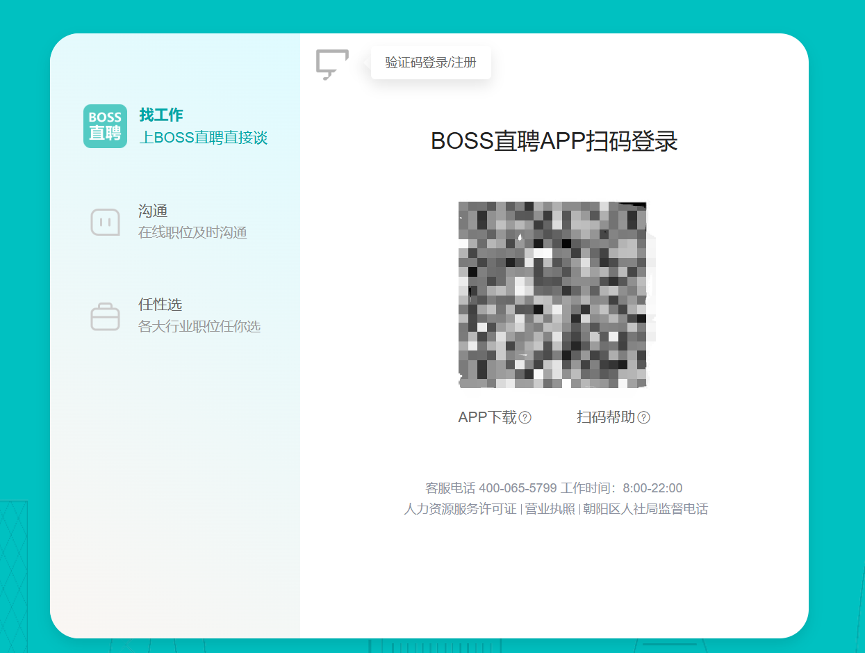Viewport: 865px width, 653px height.
Task: Click 各大行业职位任你选 description text
Action: [x=199, y=326]
